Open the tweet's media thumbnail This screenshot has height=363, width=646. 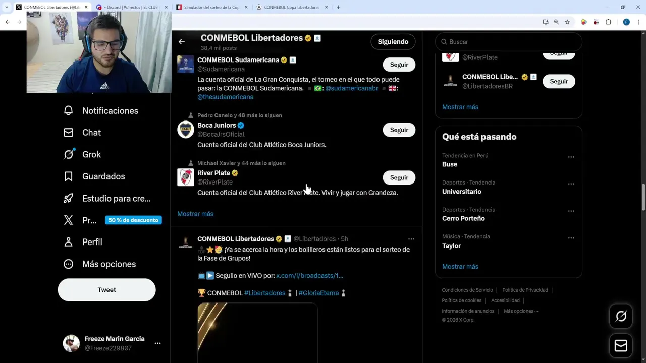point(257,333)
